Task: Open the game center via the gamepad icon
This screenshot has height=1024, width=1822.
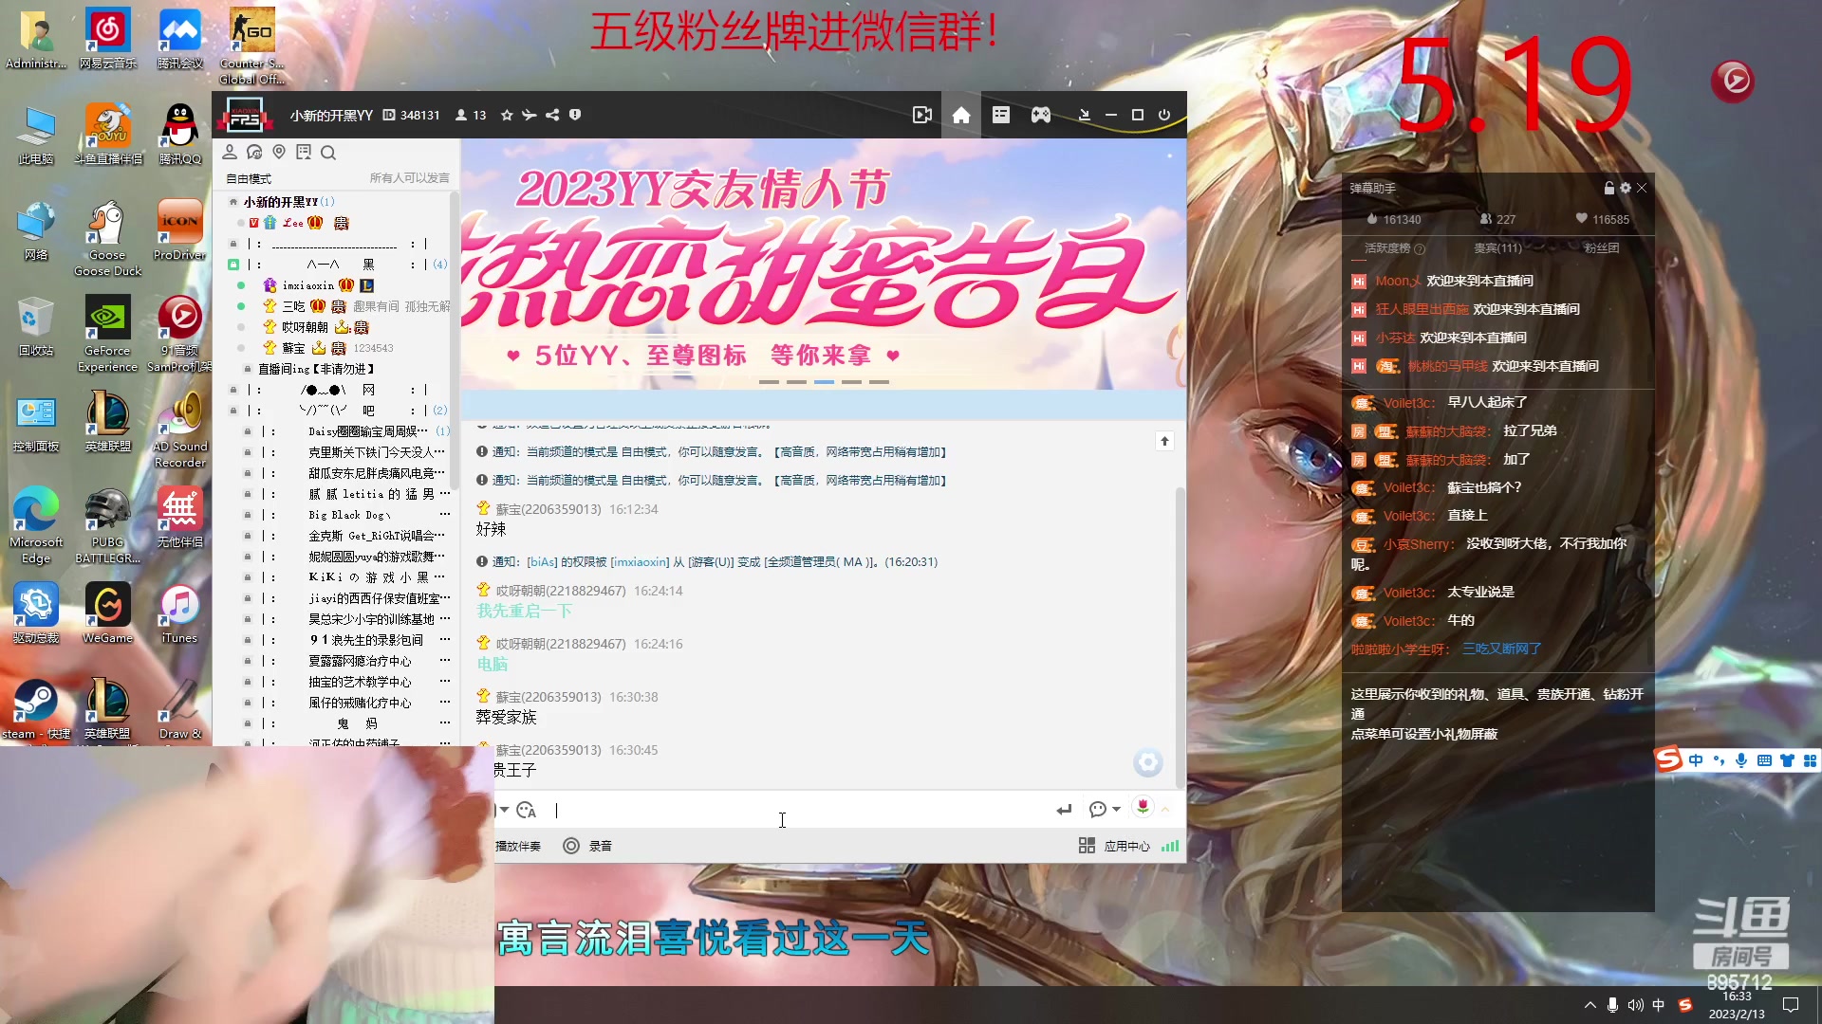Action: (1041, 115)
